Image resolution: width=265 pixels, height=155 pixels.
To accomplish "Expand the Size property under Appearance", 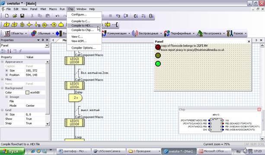I will [7, 71].
